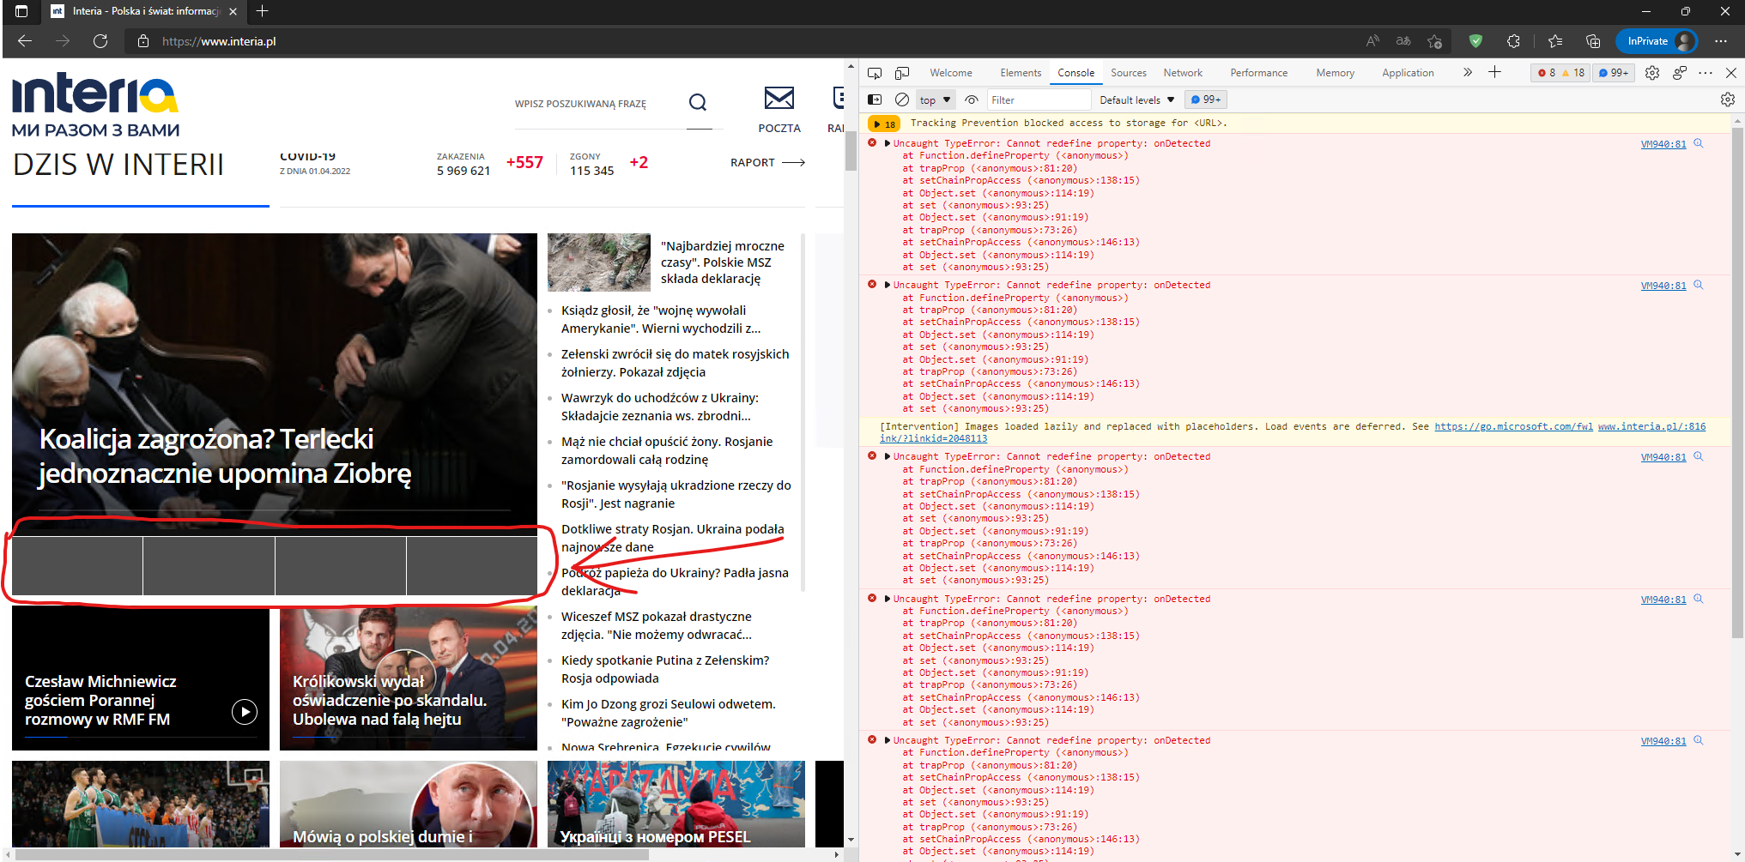Switch to the Sources tab in DevTools
The height and width of the screenshot is (862, 1745).
coord(1128,73)
